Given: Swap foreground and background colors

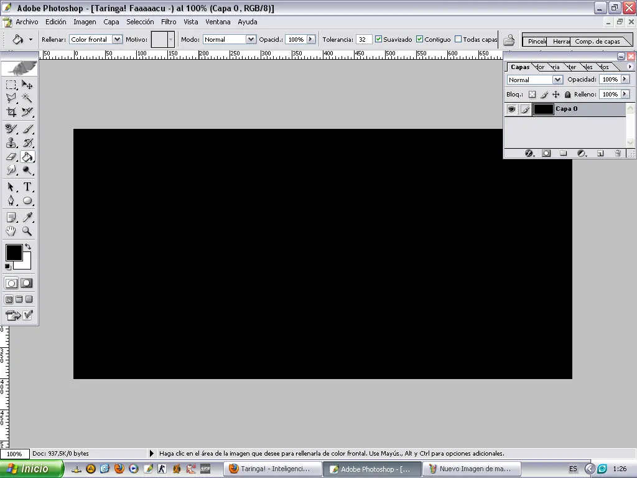Looking at the screenshot, I should pyautogui.click(x=28, y=246).
